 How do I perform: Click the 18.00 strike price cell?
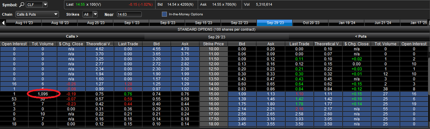213,124
